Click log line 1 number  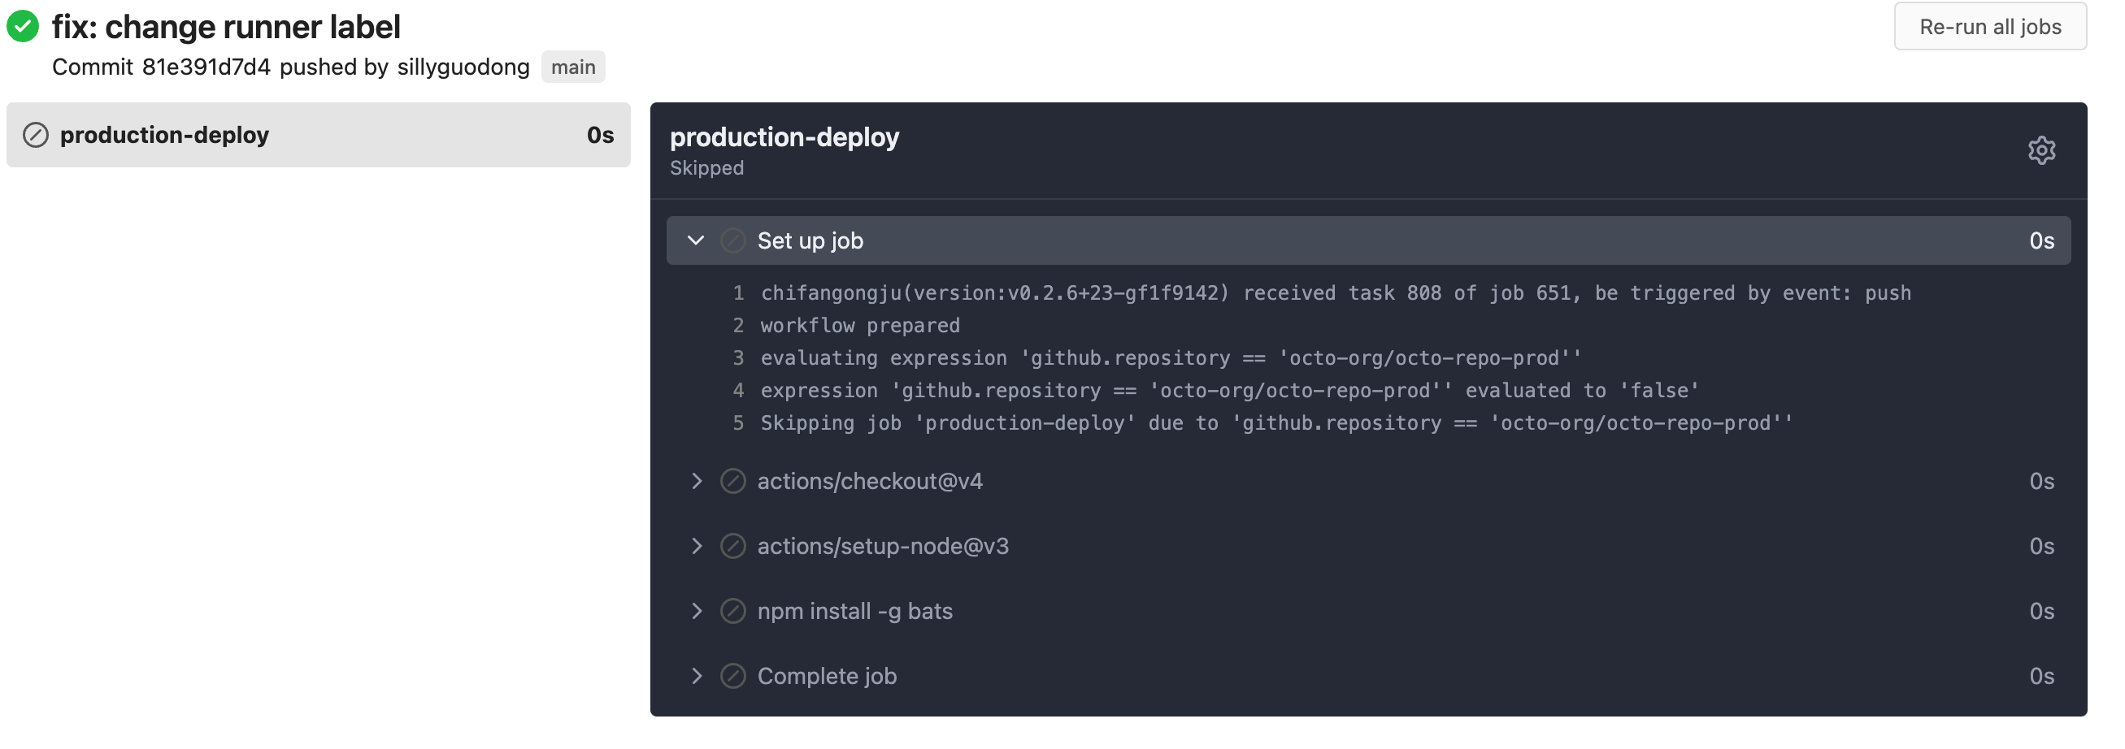pos(738,293)
